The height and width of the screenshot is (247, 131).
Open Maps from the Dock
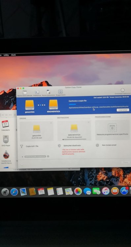(x=69, y=191)
